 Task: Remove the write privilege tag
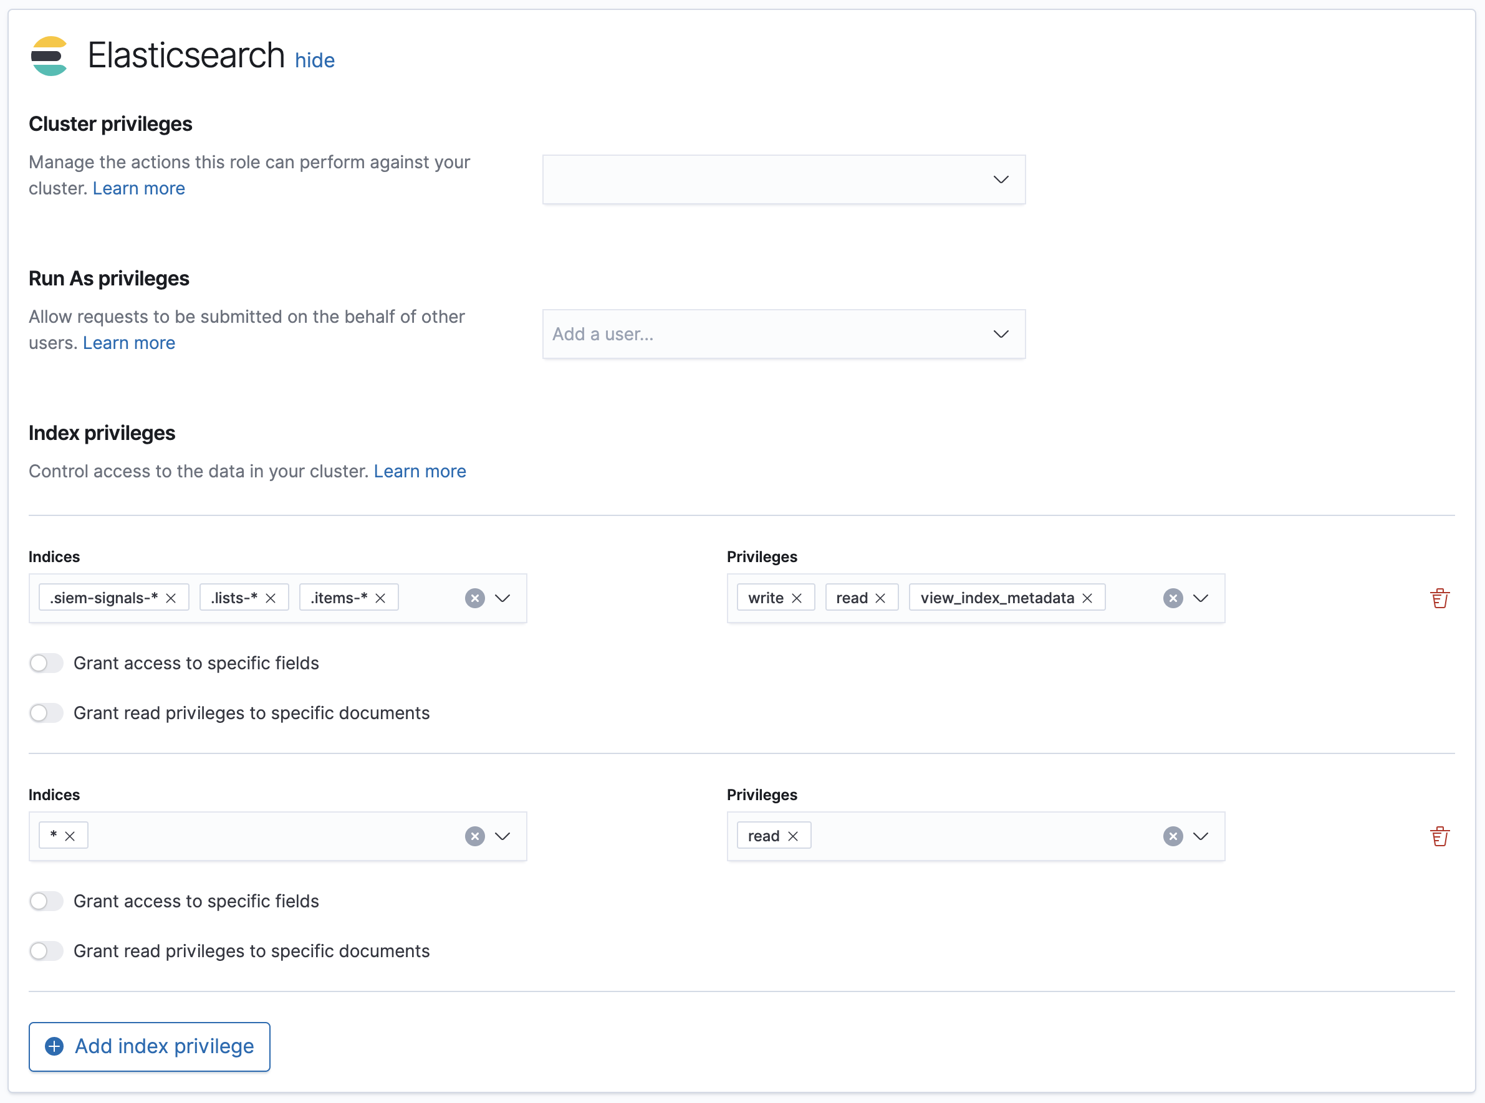click(x=796, y=598)
